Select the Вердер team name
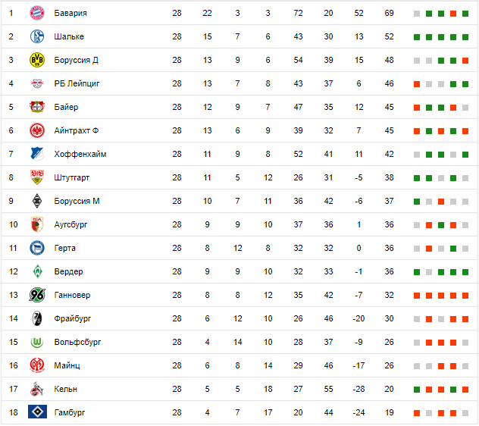Screen dimensions: 479x426 pos(68,271)
